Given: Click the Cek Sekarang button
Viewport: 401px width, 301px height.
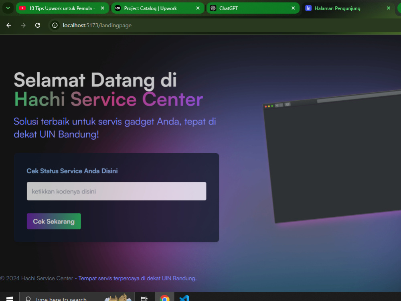Looking at the screenshot, I should tap(54, 221).
